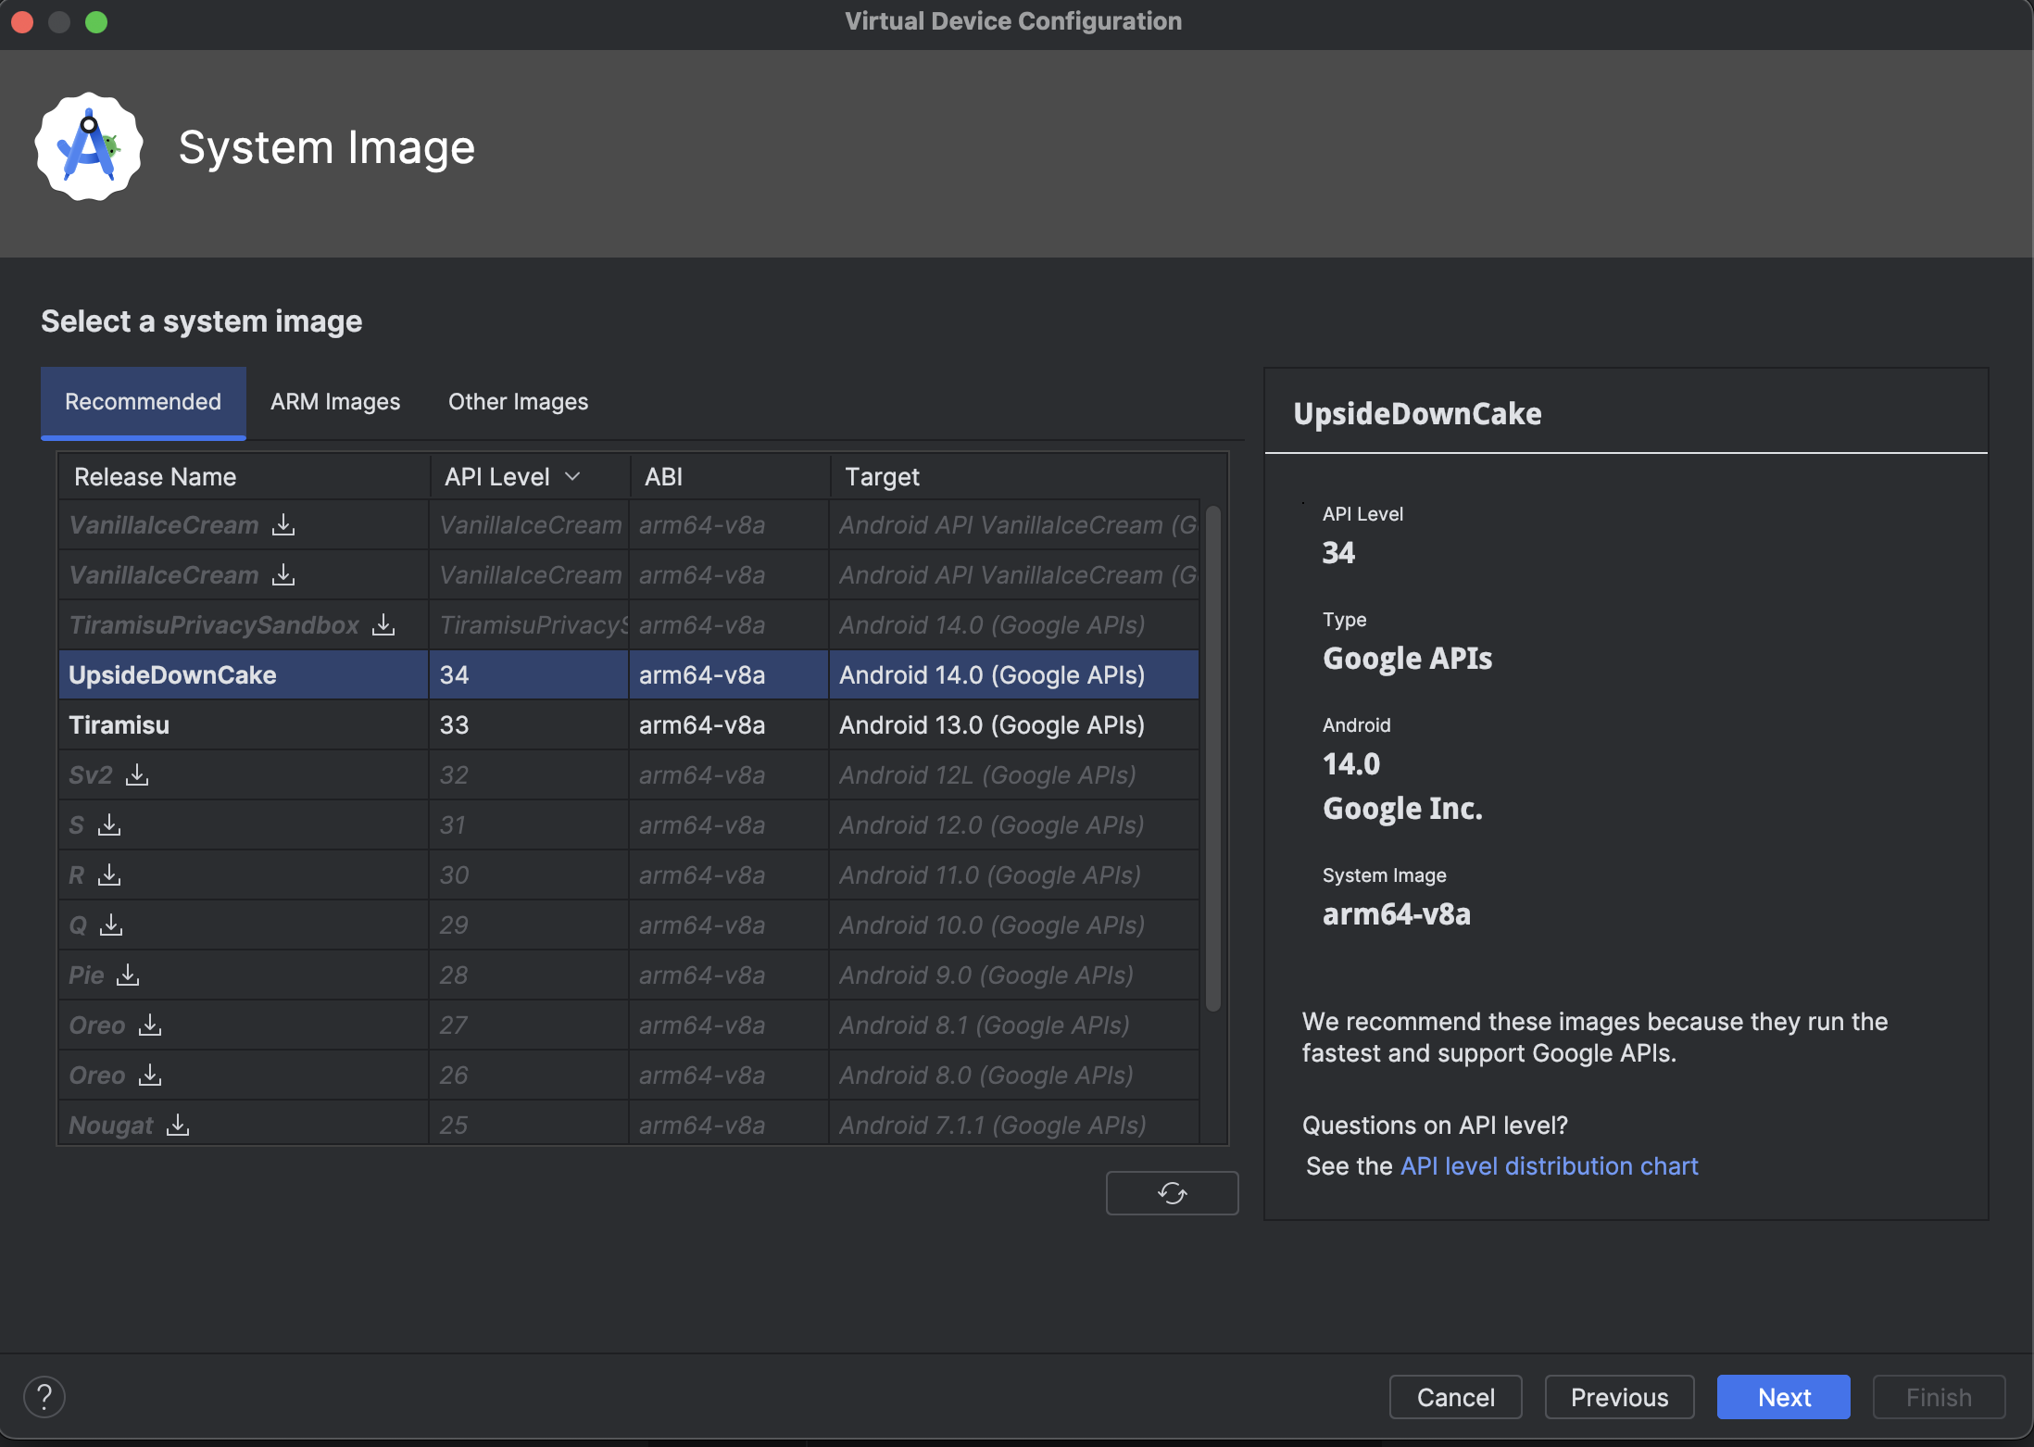
Task: Switch to the Recommended tab
Action: coord(144,402)
